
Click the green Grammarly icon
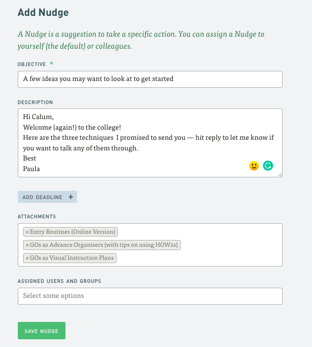(x=268, y=166)
